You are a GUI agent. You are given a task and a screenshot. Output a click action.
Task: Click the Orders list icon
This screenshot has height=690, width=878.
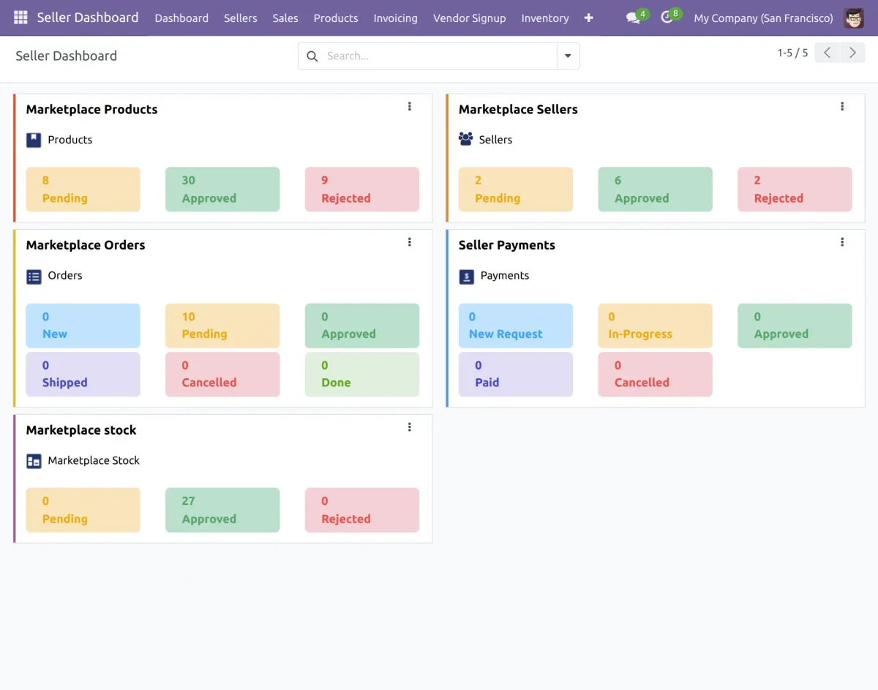[x=34, y=276]
